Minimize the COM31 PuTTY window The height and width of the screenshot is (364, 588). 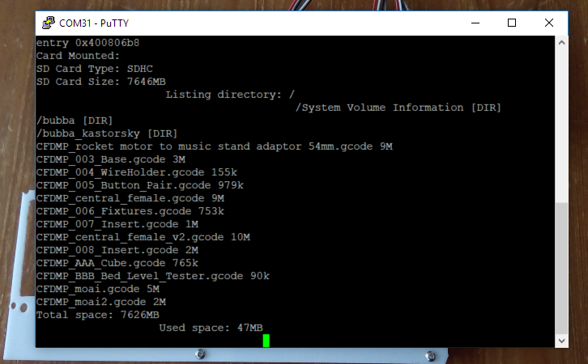pos(475,23)
